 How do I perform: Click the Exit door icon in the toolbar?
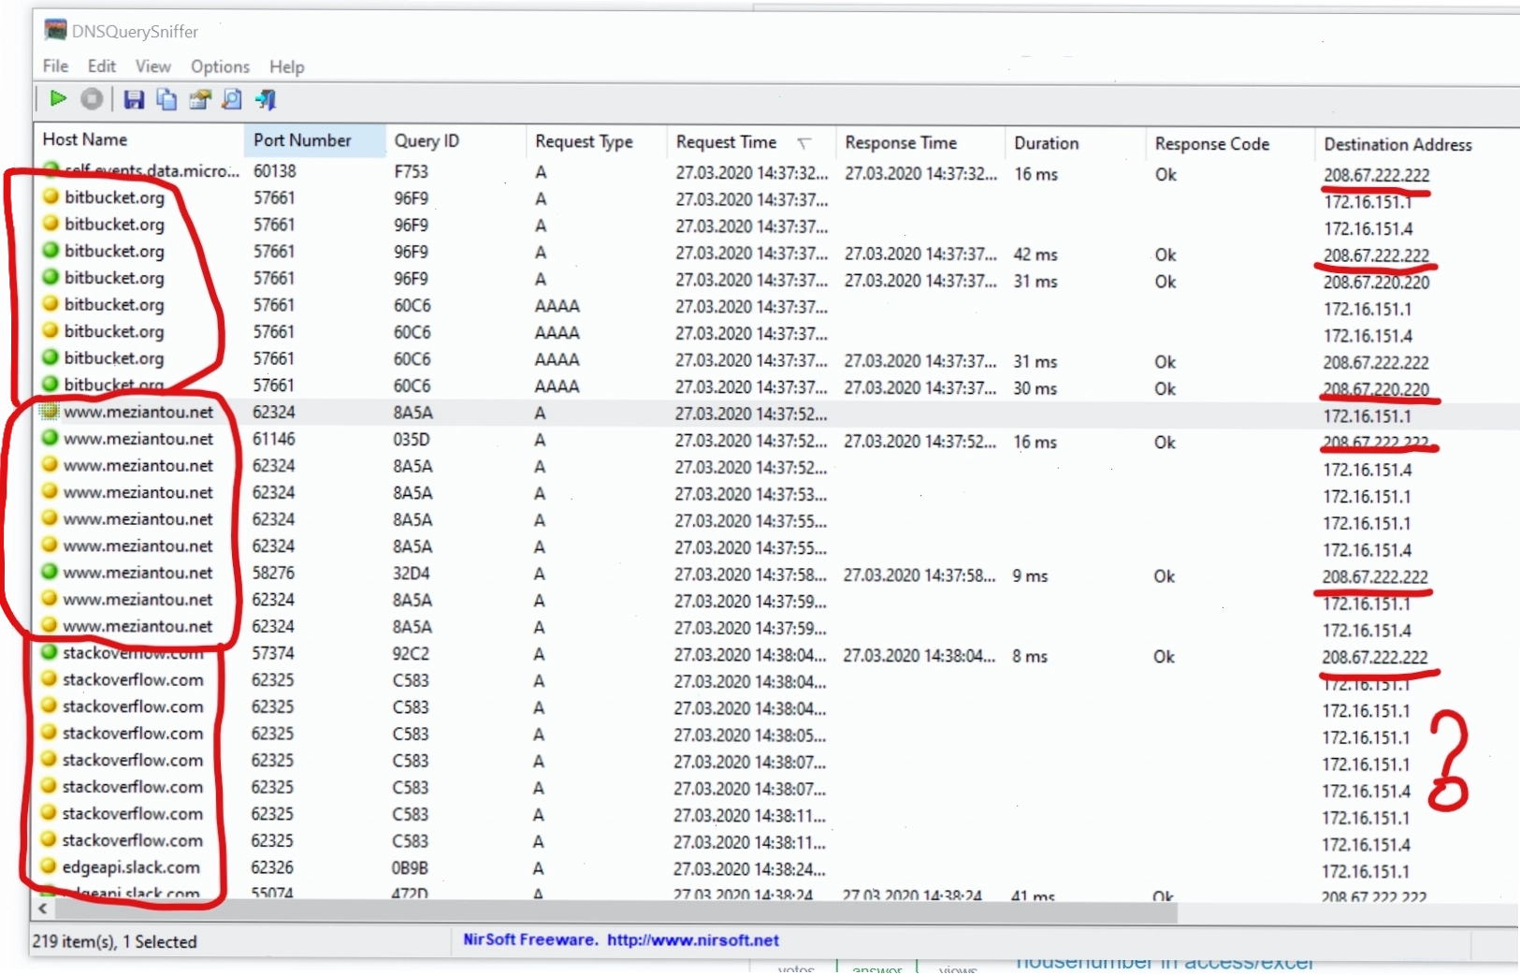[x=266, y=99]
